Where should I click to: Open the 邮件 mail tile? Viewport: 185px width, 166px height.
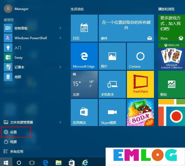click(x=126, y=28)
